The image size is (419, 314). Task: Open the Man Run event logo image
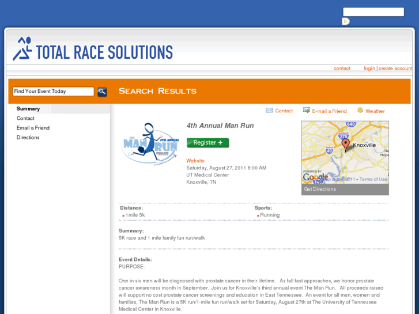point(150,144)
